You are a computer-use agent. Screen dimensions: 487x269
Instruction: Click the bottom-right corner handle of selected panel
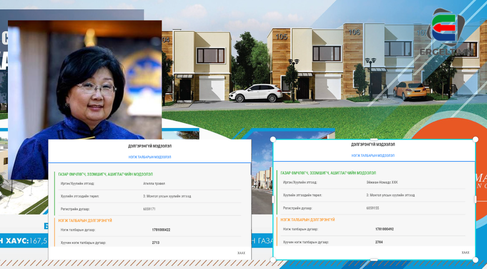point(475,260)
